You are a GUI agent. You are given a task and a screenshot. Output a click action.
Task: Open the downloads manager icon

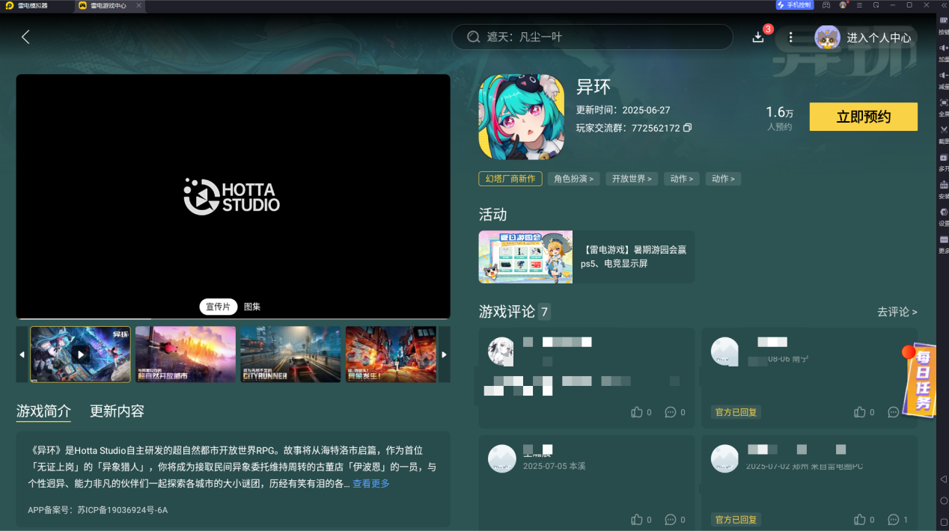point(758,37)
